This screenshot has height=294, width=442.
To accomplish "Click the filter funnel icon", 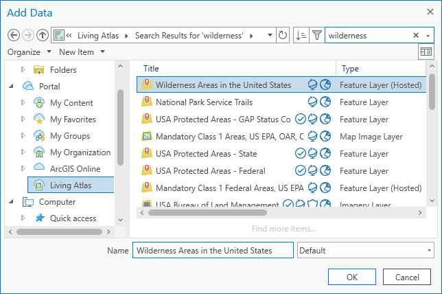I will (317, 35).
